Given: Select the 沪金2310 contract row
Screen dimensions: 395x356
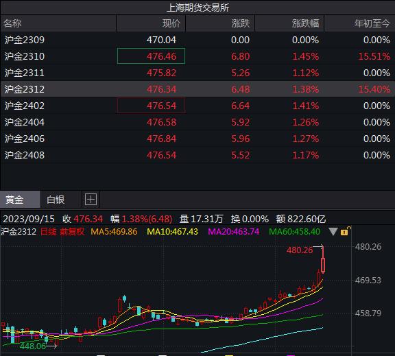Looking at the screenshot, I should pyautogui.click(x=197, y=56).
